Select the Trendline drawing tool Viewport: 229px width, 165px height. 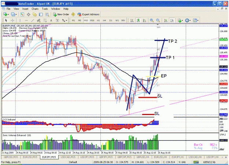[33, 20]
